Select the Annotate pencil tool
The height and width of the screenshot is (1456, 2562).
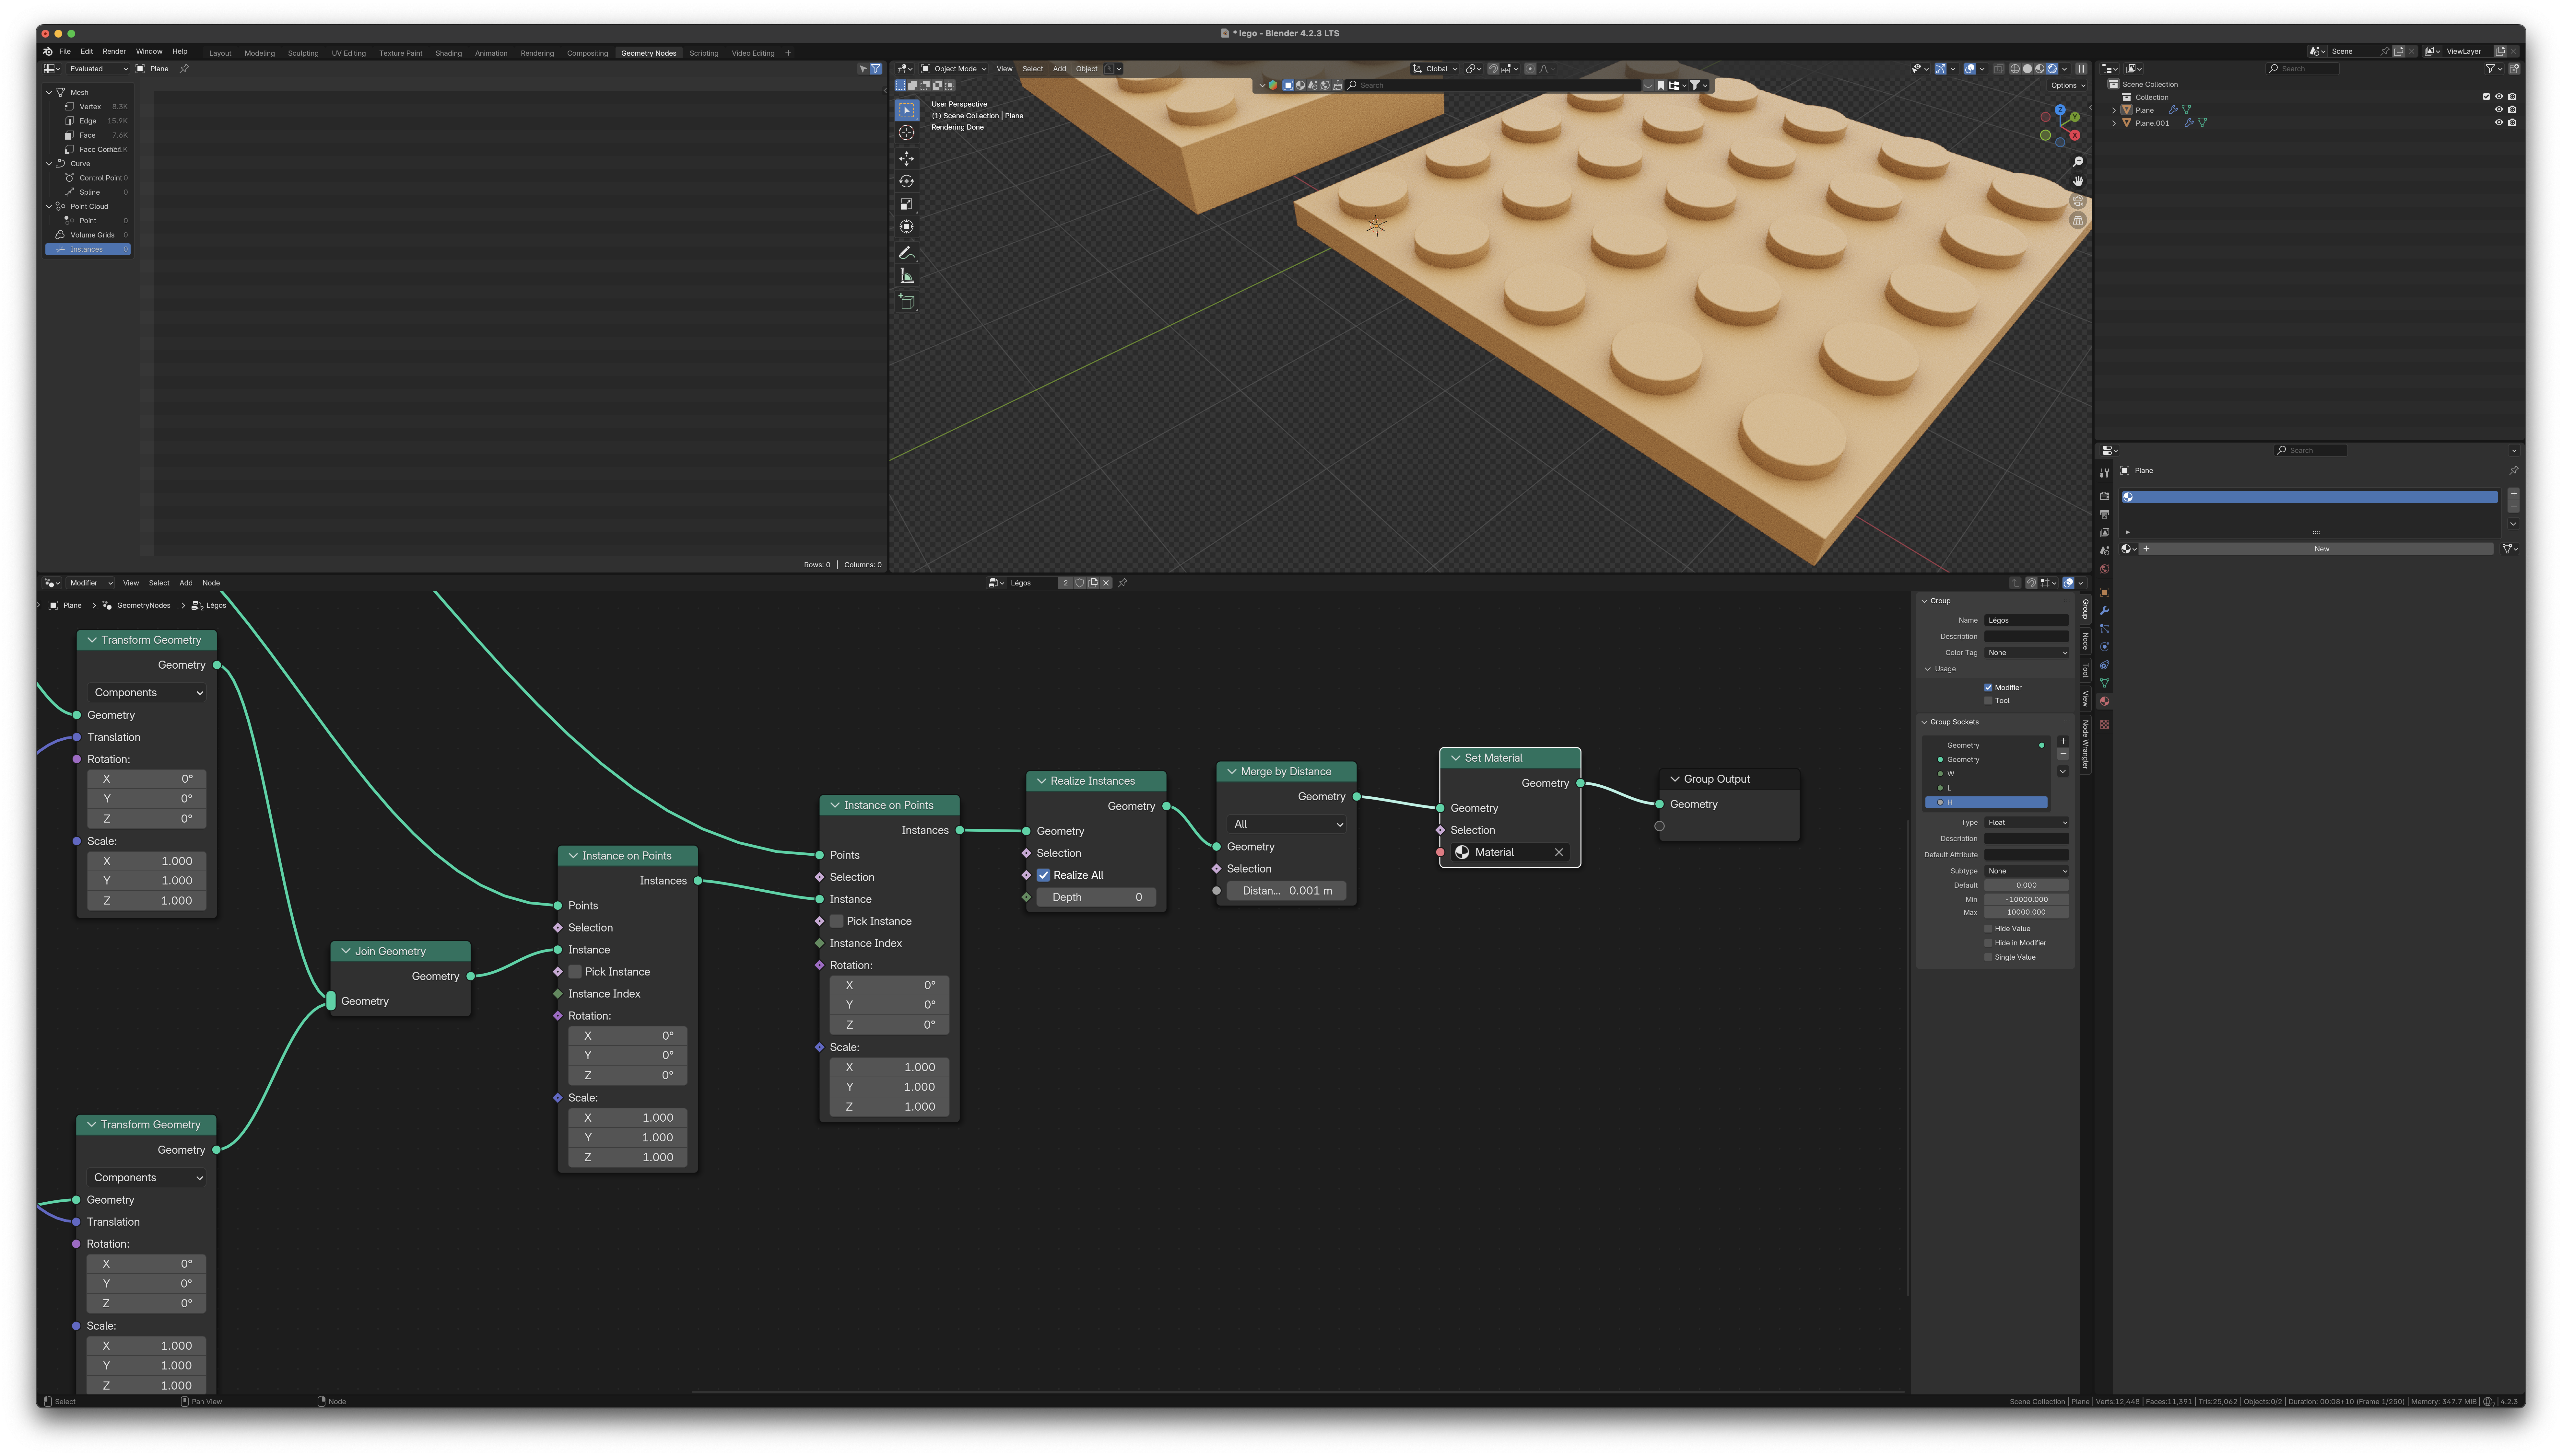[906, 253]
